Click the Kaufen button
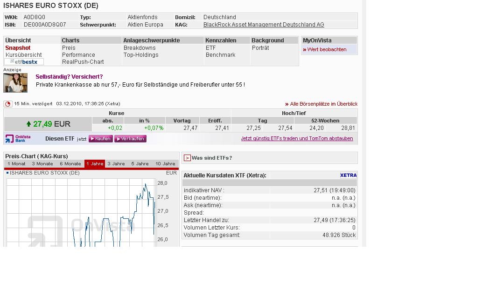Viewport: 503px width, 304px height. tap(101, 139)
